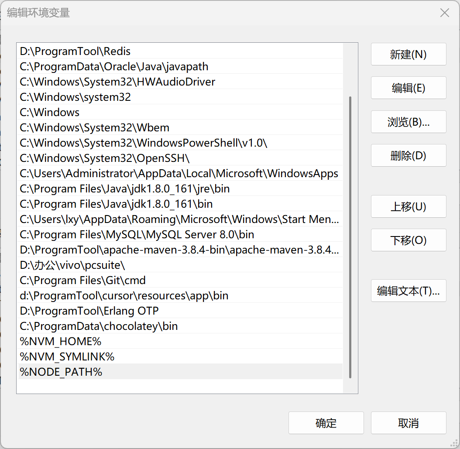
Task: Select the jdk1.8.0_161\jre\bin entry
Action: [x=180, y=188]
